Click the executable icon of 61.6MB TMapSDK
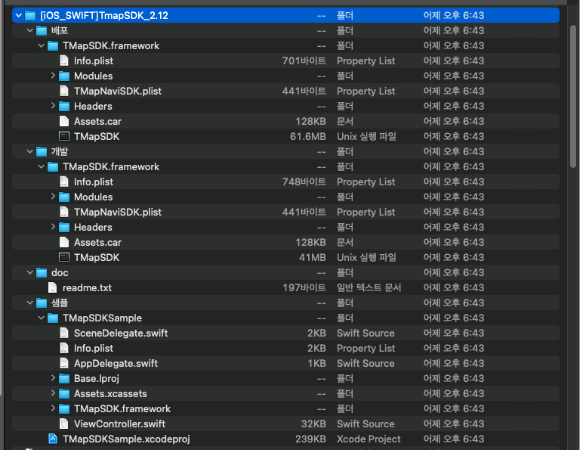This screenshot has width=580, height=450. (x=64, y=136)
